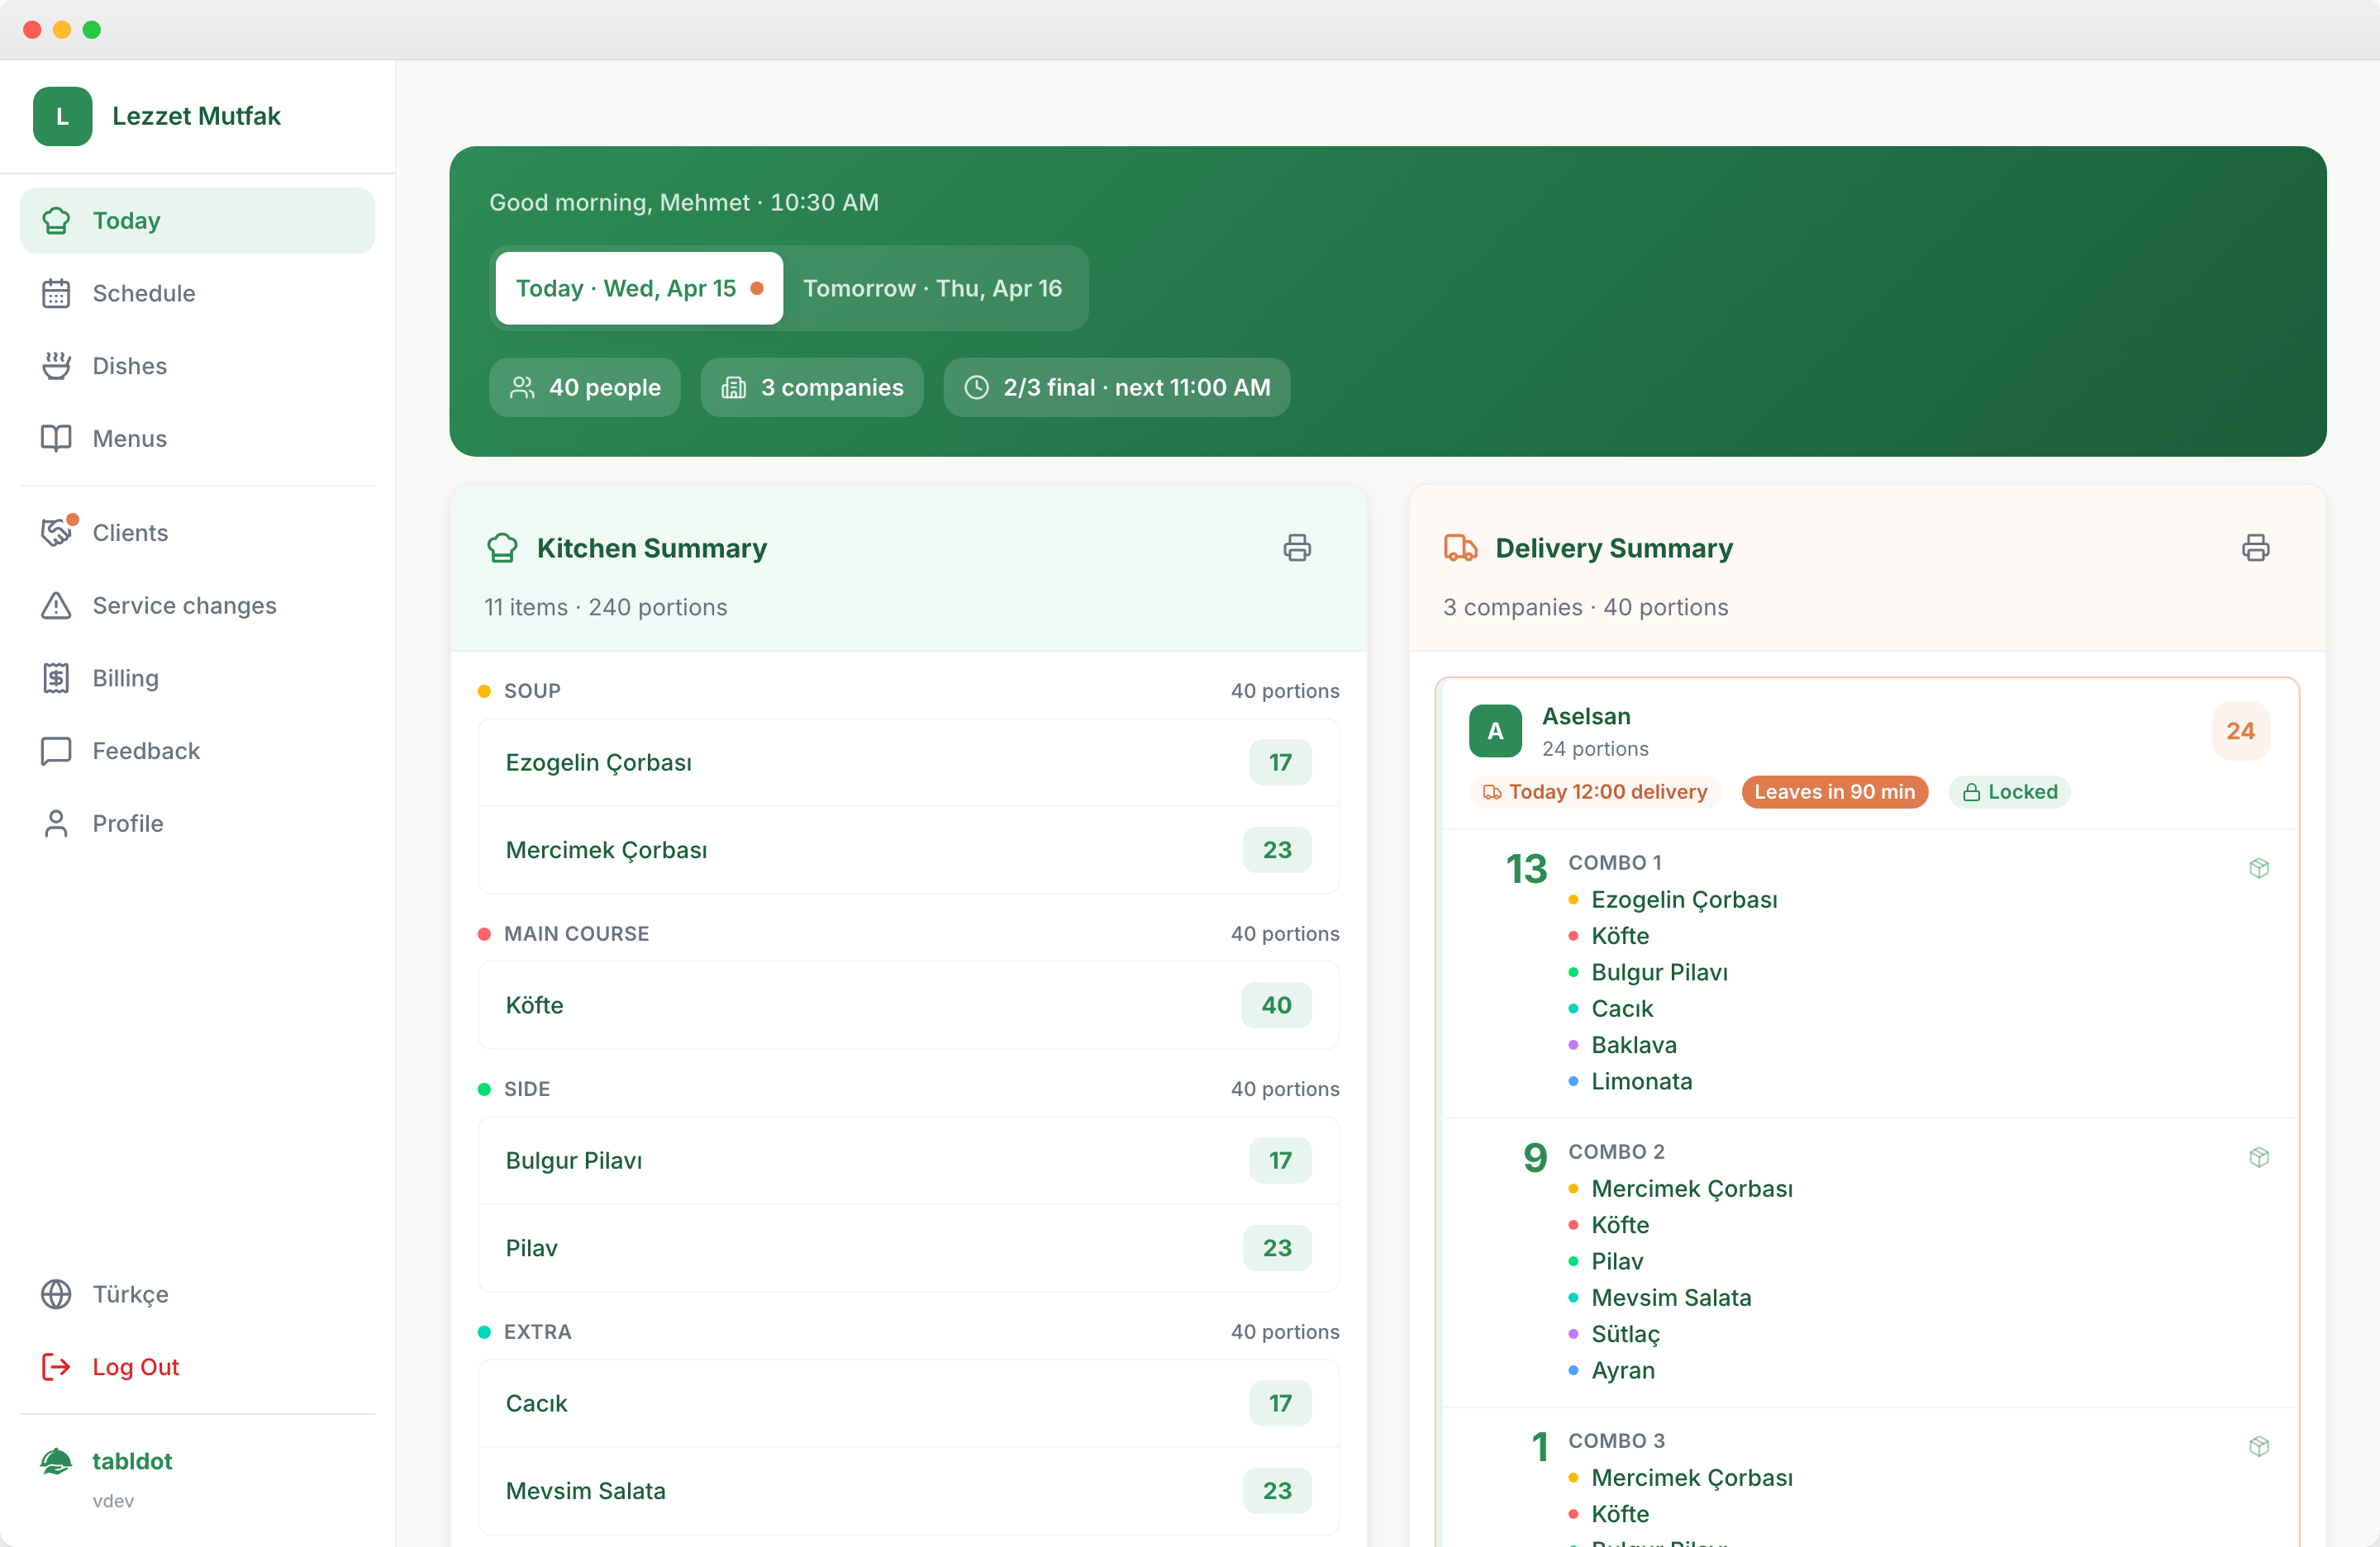Click Sütlaç in Combo 2
The image size is (2380, 1547).
click(1625, 1334)
